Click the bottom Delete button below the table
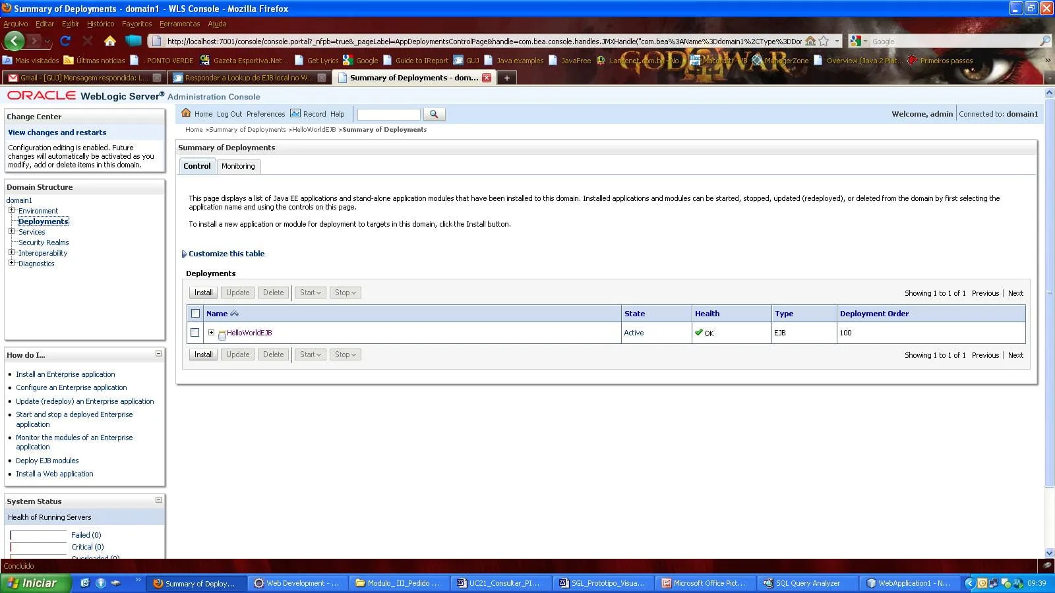Viewport: 1055px width, 593px height. point(273,354)
